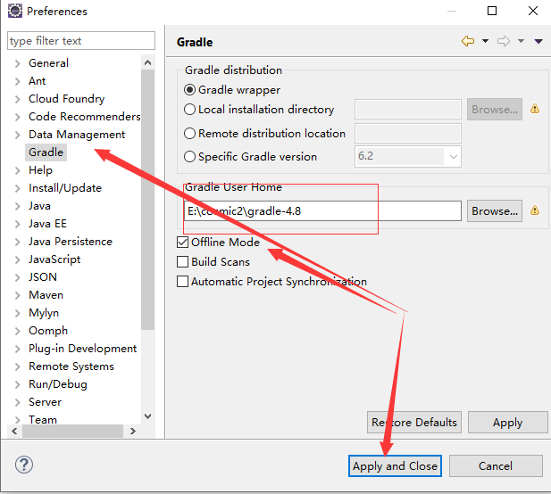Expand the Server node
Image resolution: width=551 pixels, height=494 pixels.
[x=17, y=402]
